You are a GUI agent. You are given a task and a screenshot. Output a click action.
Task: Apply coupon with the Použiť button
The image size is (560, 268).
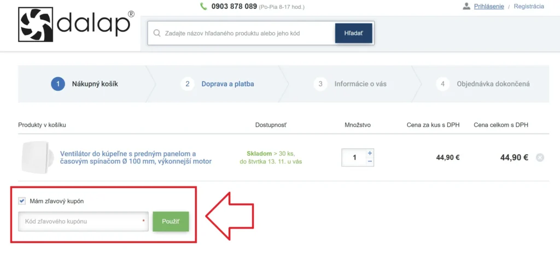click(171, 221)
